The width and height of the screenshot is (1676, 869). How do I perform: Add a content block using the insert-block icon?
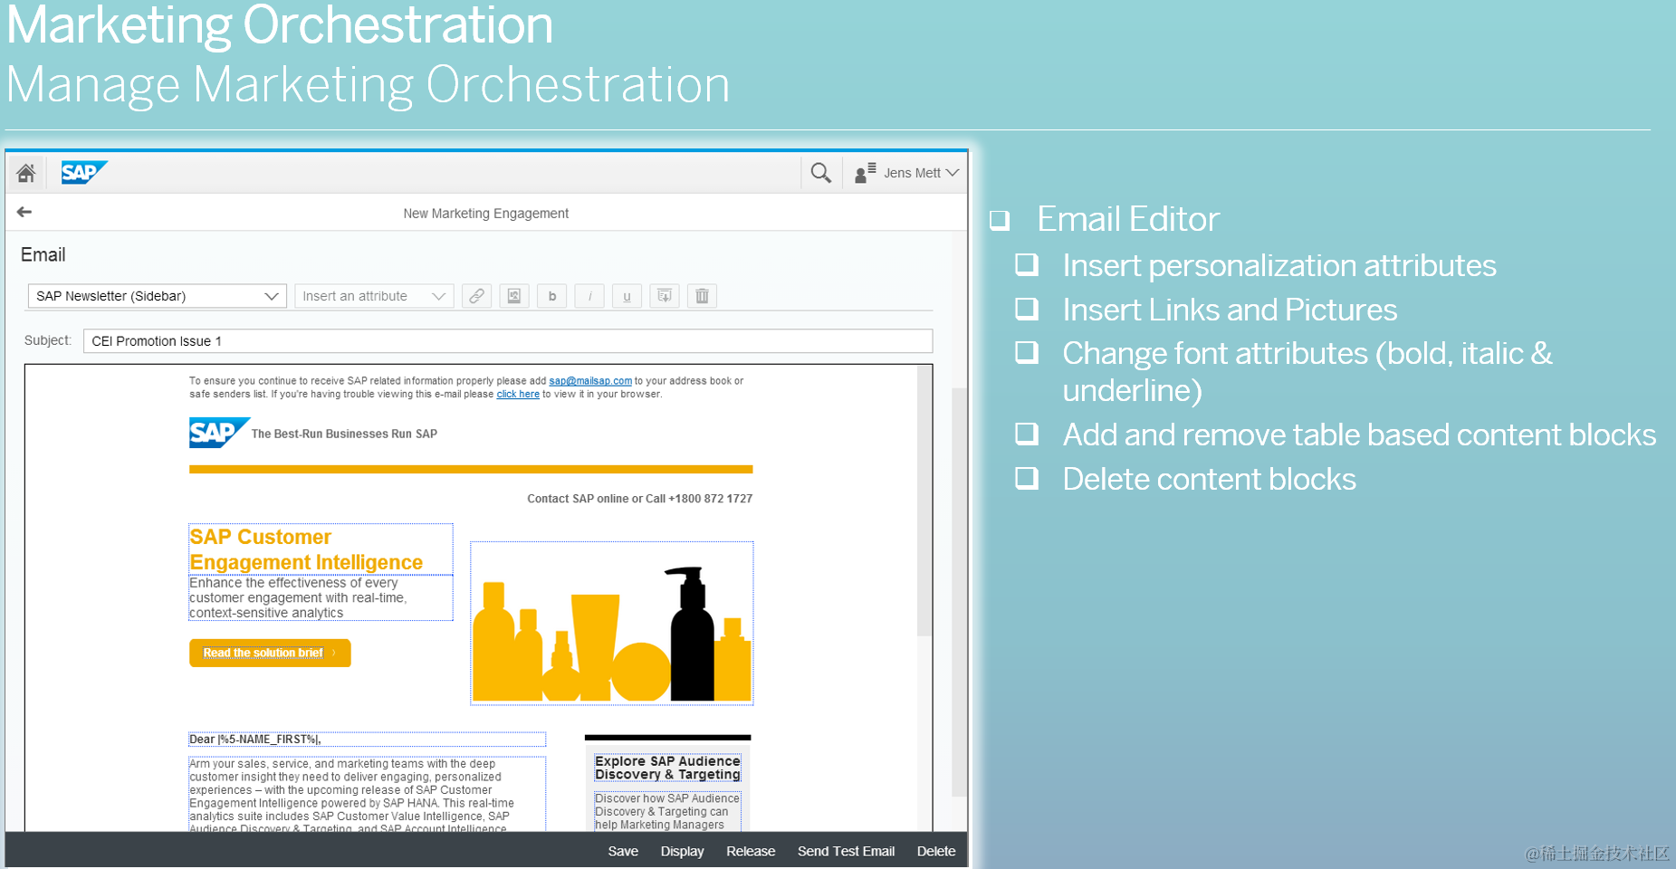pyautogui.click(x=665, y=296)
